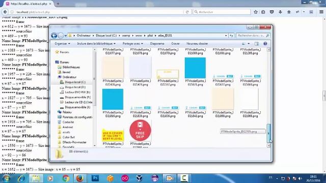Select the ID21537.png thumbnail
The width and height of the screenshot is (326, 183).
pos(168,74)
